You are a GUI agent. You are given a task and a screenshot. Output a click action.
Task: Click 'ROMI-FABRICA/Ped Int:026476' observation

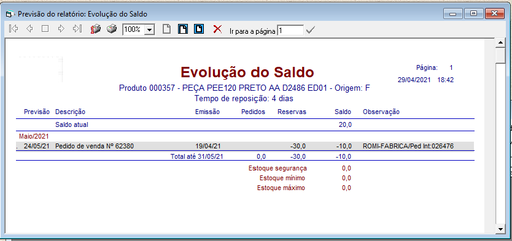[408, 146]
